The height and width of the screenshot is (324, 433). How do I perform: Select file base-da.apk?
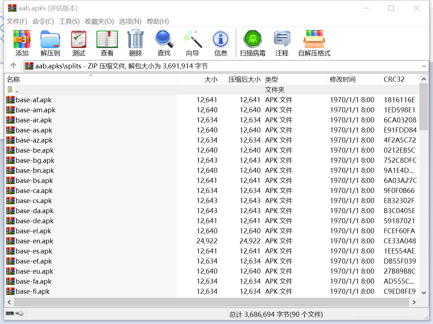click(35, 211)
